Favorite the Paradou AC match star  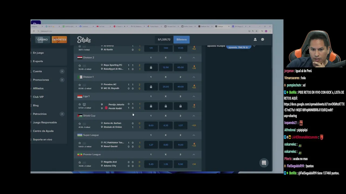tap(79, 85)
